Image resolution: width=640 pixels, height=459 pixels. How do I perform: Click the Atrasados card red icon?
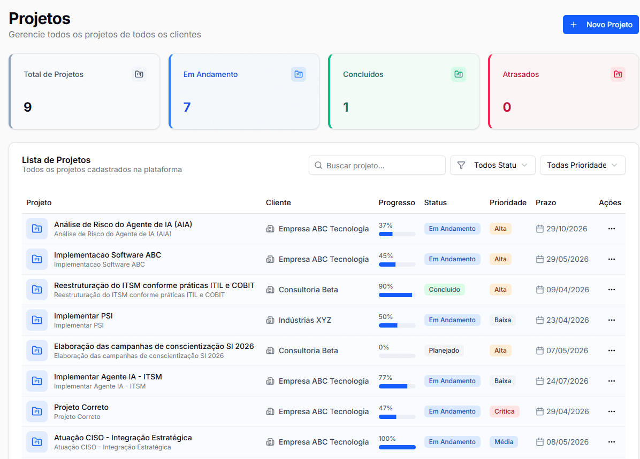(x=618, y=74)
